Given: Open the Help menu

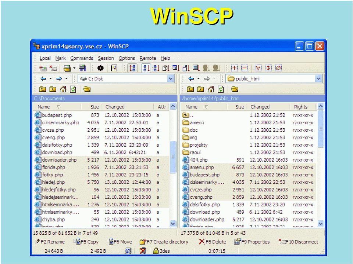Looking at the screenshot, I should pos(165,58).
